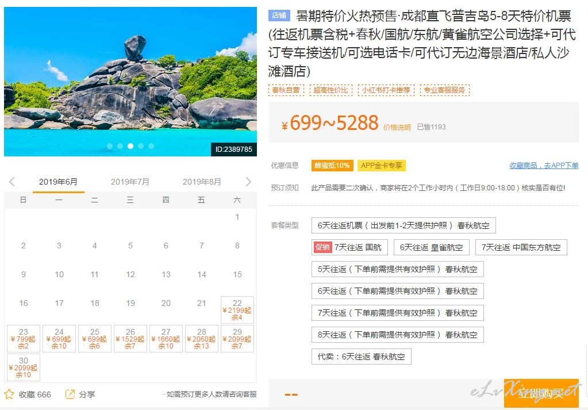Select second carousel dot of the photo
Screen dimensions: 588x410
click(x=120, y=146)
